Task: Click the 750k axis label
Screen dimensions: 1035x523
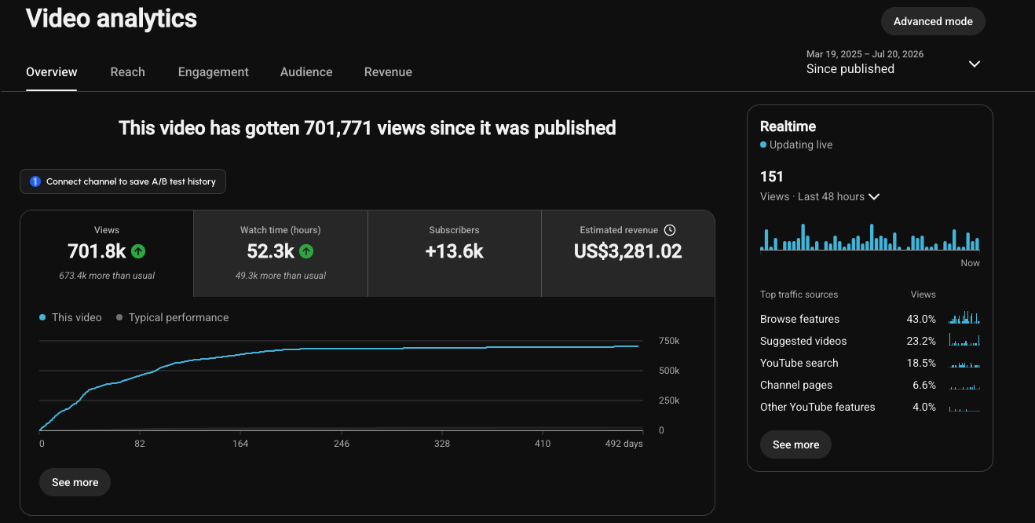Action: point(669,341)
